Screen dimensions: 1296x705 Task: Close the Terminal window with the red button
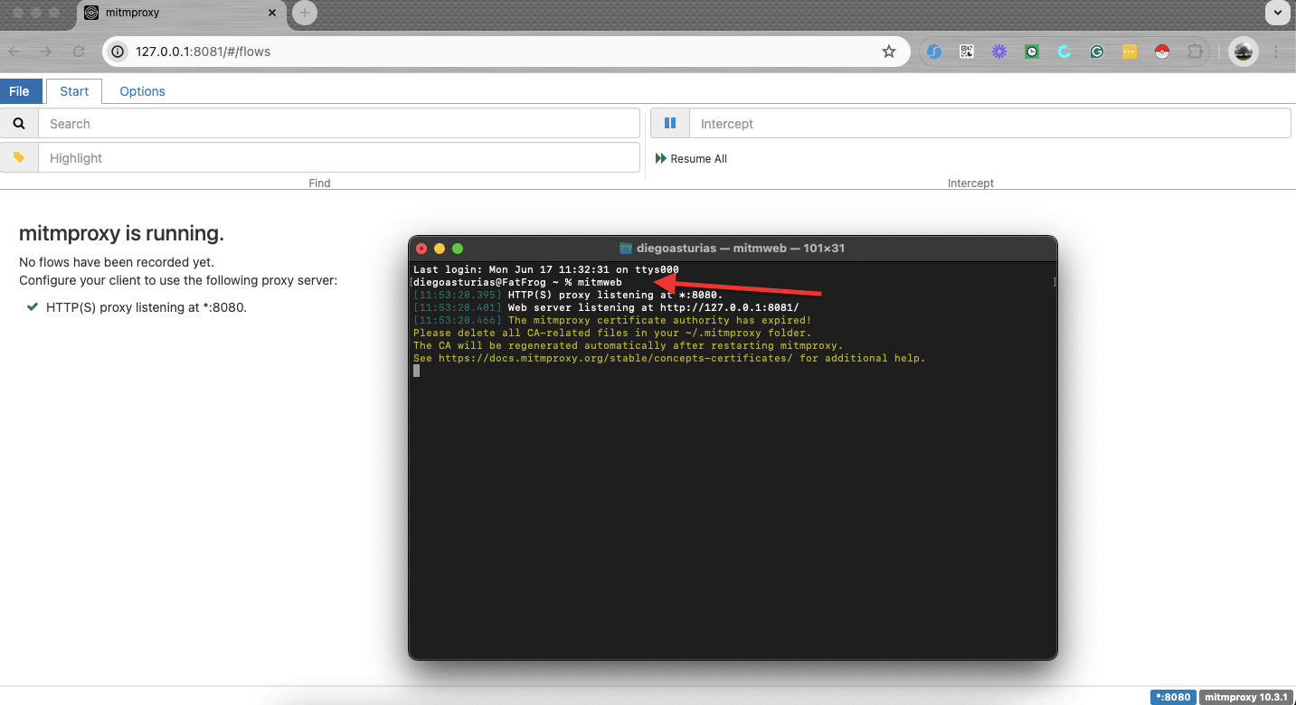tap(421, 249)
